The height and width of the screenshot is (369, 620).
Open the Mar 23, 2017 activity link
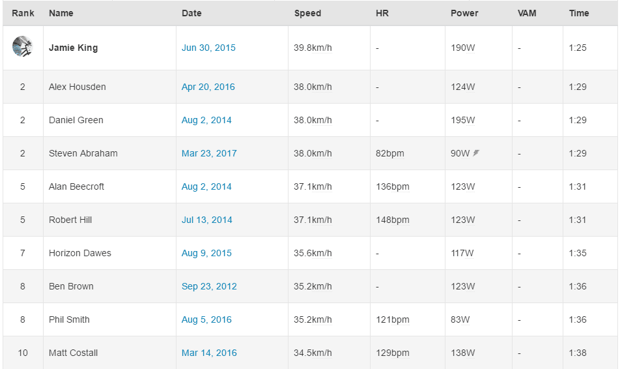pyautogui.click(x=209, y=154)
